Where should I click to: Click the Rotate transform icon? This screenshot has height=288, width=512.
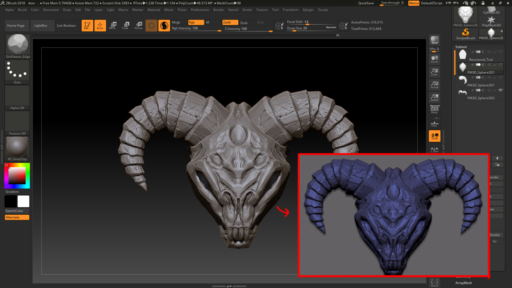pyautogui.click(x=139, y=26)
